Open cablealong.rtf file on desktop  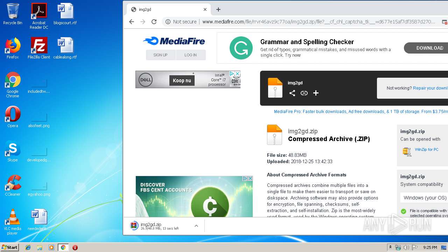pyautogui.click(x=65, y=48)
